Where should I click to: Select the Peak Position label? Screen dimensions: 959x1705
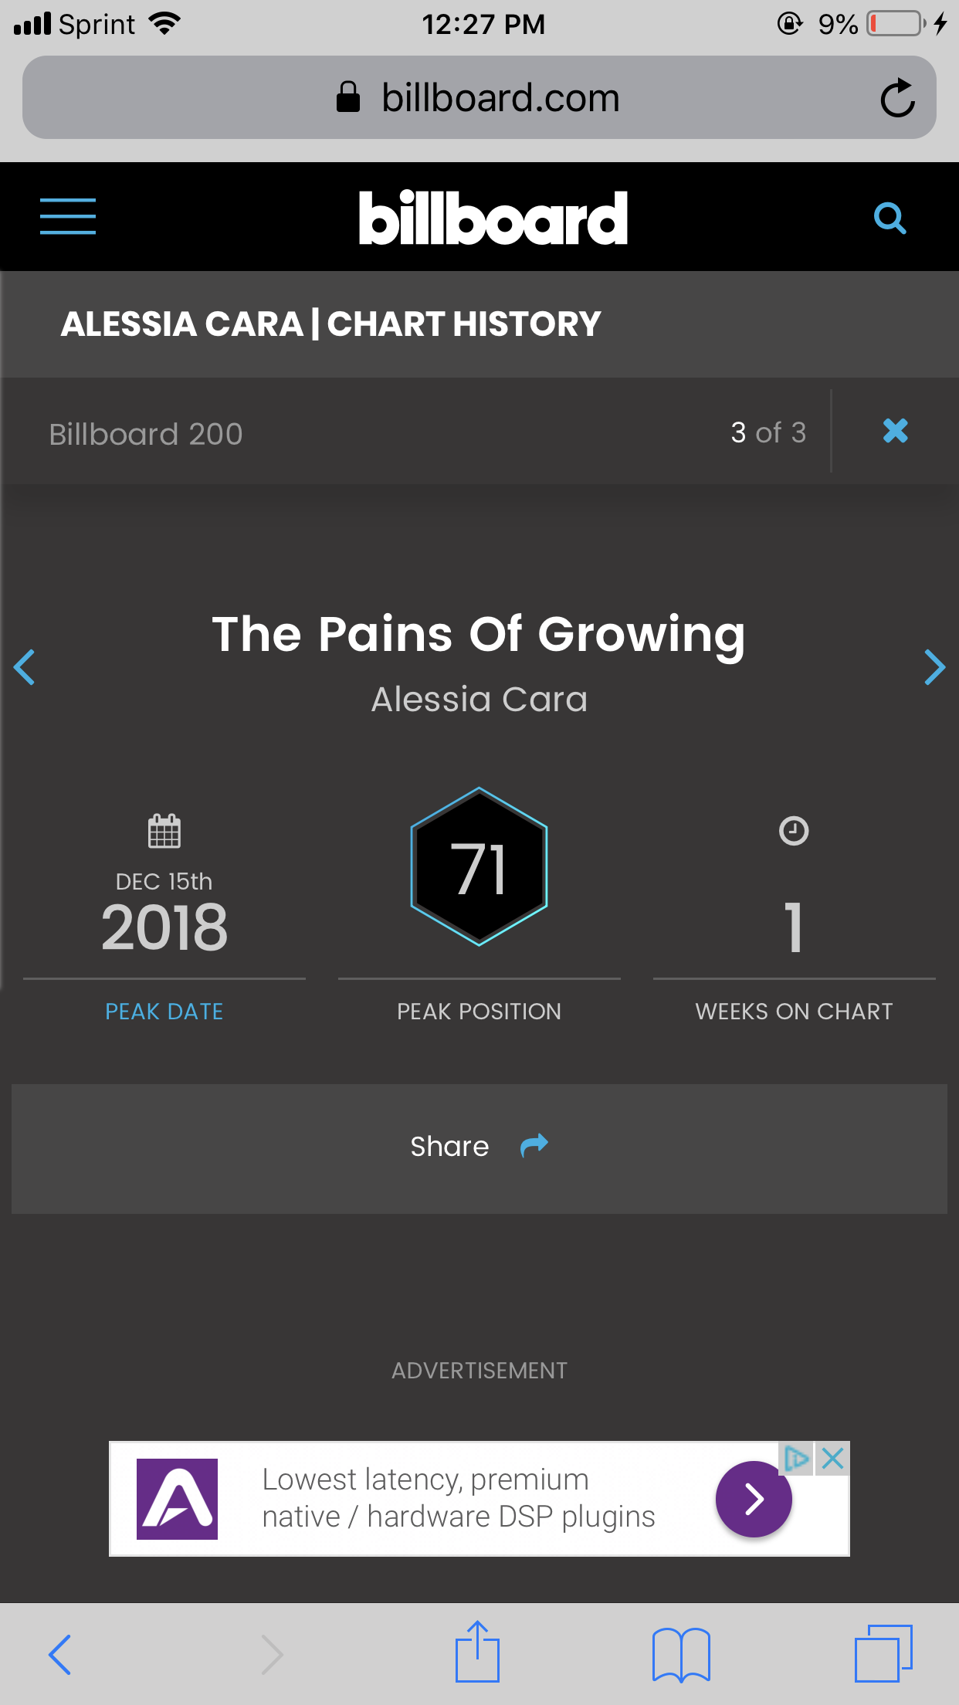pyautogui.click(x=479, y=1012)
